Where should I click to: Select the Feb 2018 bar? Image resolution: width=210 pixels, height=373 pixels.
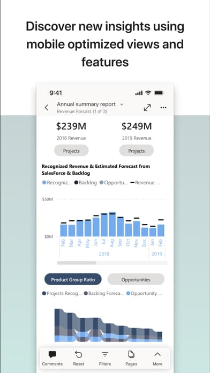[x=64, y=230]
